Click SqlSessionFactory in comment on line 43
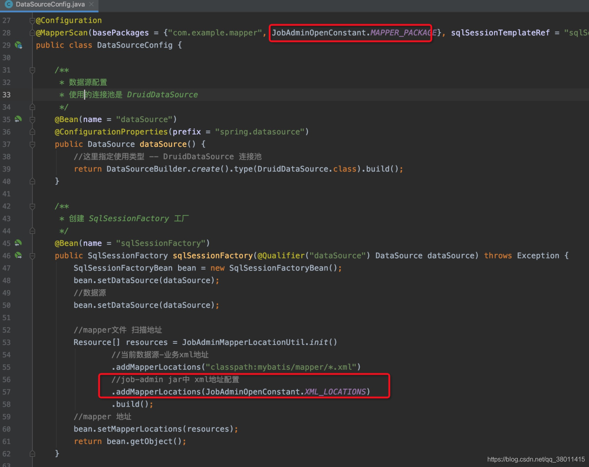 (129, 219)
